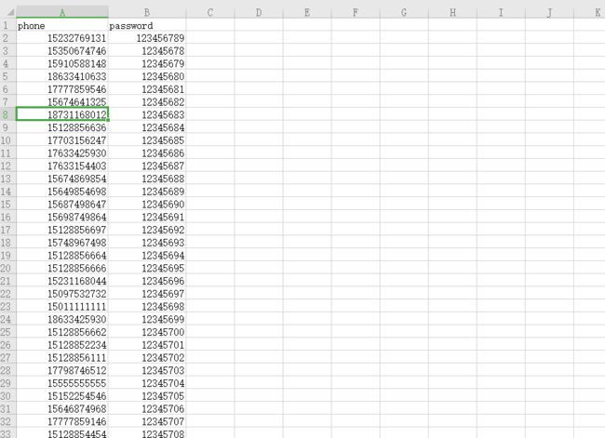
Task: Select column G header
Action: [404, 12]
